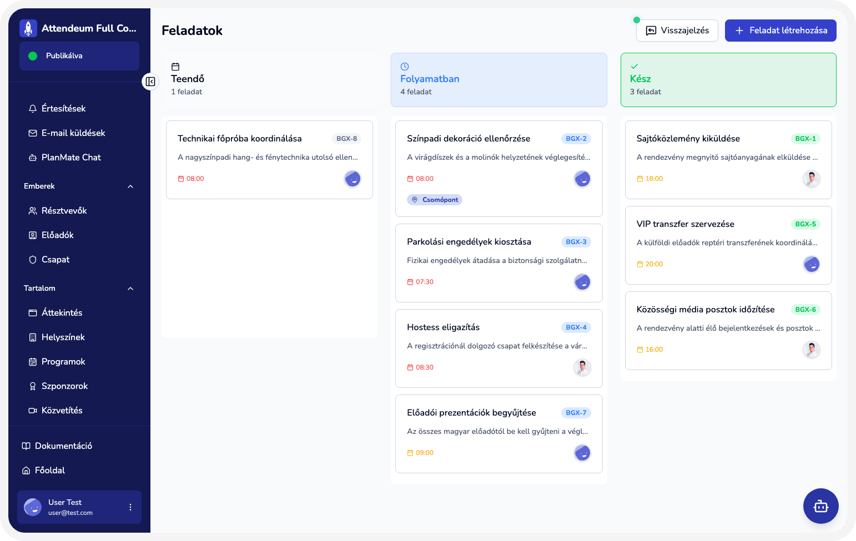
Task: Select the Folyamatban column header
Action: click(x=499, y=80)
